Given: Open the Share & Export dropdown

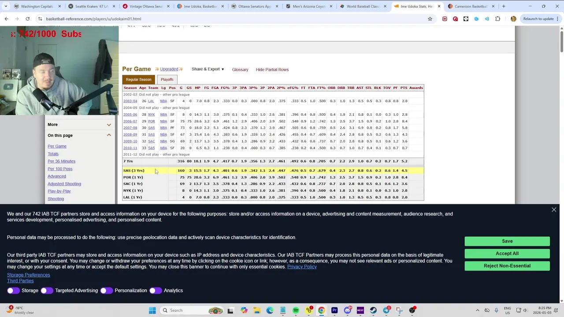Looking at the screenshot, I should pyautogui.click(x=208, y=69).
